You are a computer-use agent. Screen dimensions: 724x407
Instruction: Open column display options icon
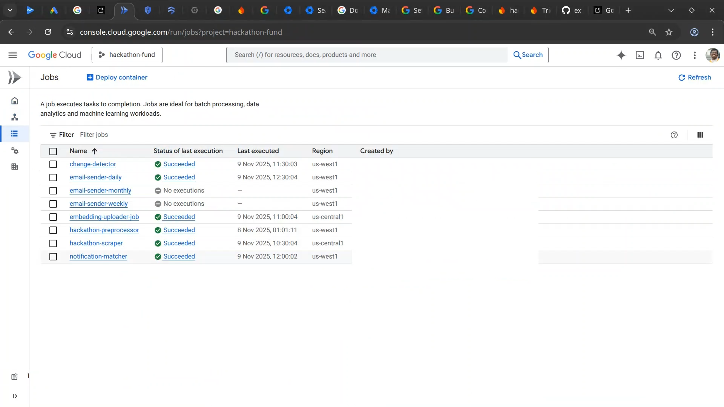[x=700, y=135]
